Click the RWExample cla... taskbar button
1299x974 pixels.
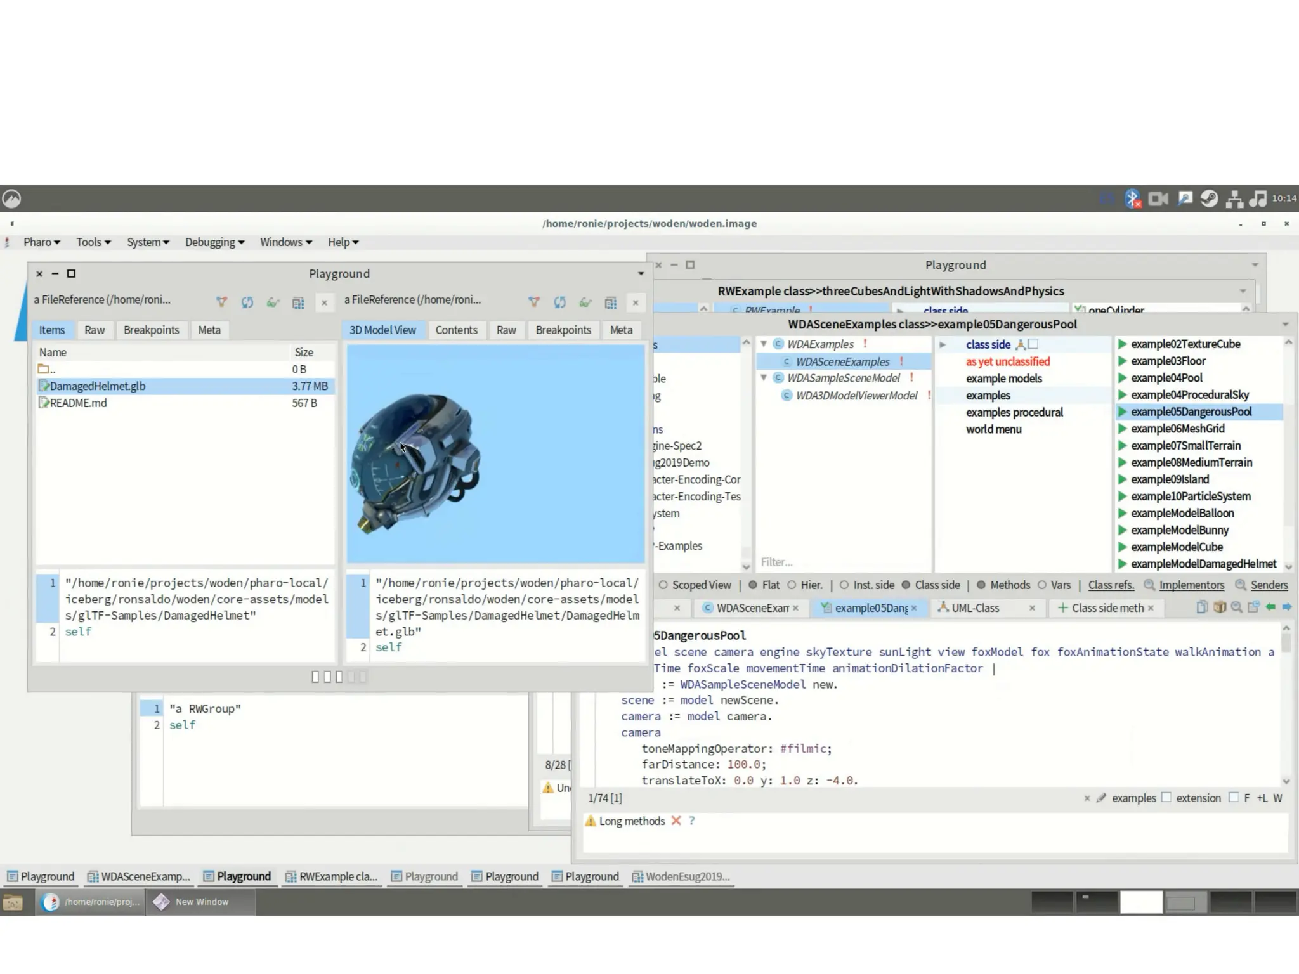click(x=331, y=877)
